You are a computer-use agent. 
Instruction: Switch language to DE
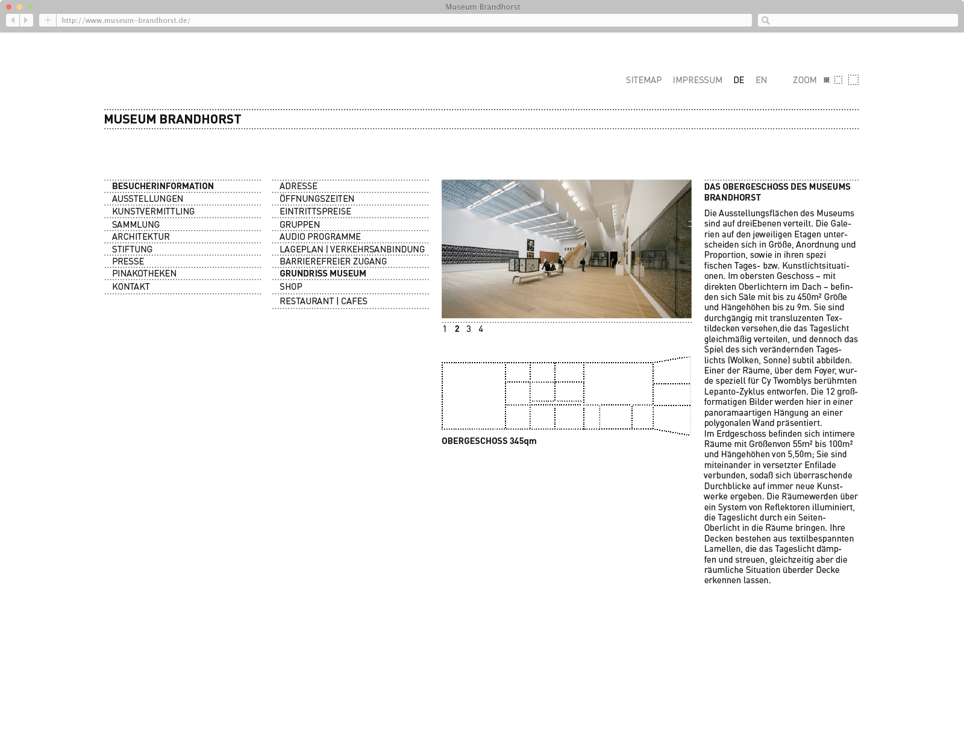pyautogui.click(x=739, y=80)
